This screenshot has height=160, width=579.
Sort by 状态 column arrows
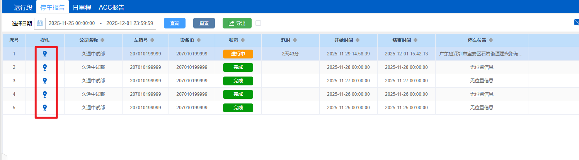click(x=242, y=40)
